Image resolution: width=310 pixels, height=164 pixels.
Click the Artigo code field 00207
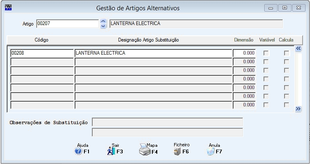[x=68, y=24]
